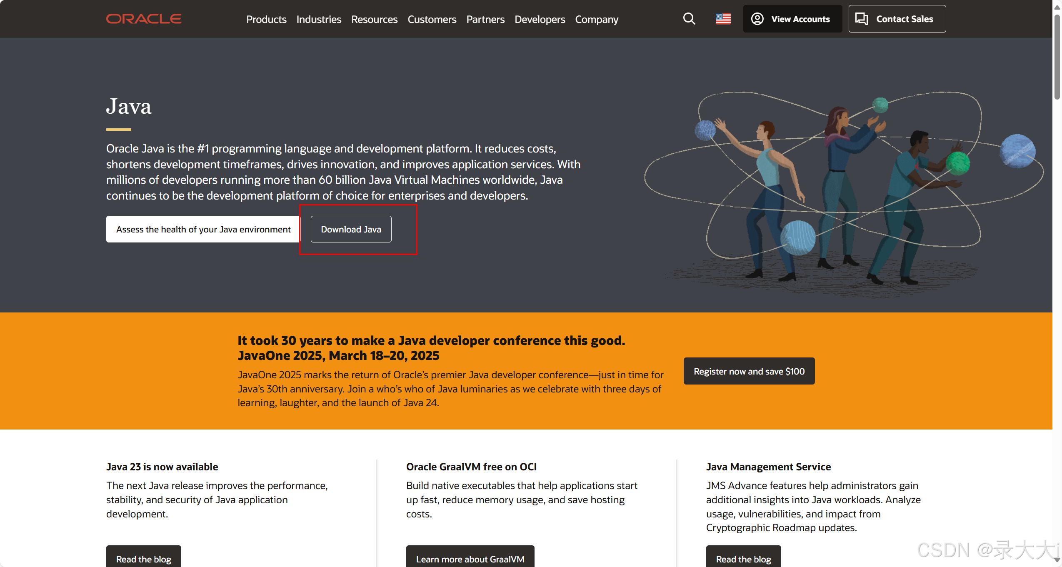The image size is (1062, 567).
Task: Open the Industries menu
Action: (319, 19)
